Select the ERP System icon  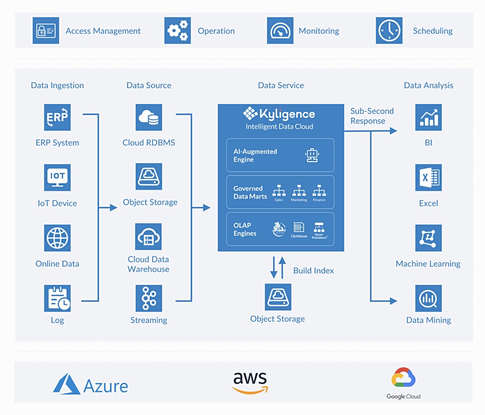click(x=57, y=117)
